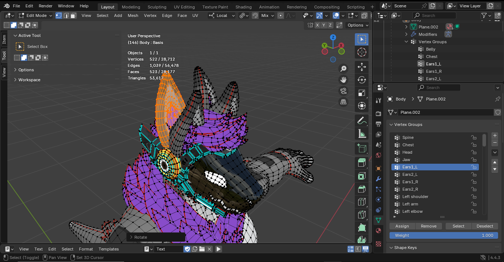Toggle lock on Jaw vertex group

[473, 160]
